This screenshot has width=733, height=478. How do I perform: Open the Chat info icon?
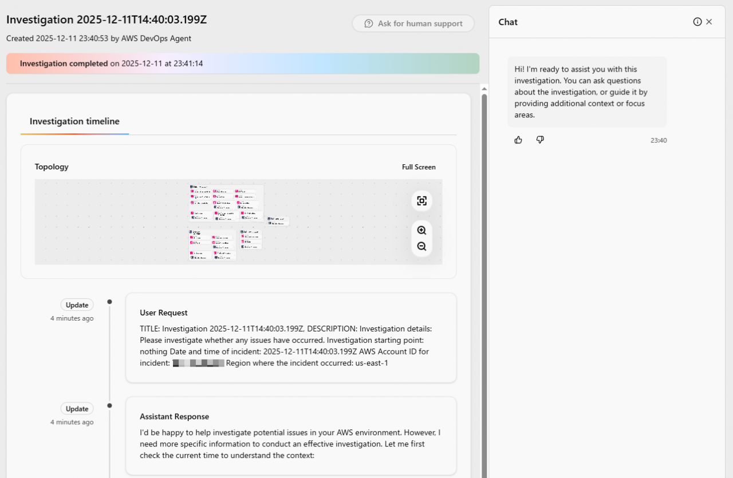coord(697,22)
